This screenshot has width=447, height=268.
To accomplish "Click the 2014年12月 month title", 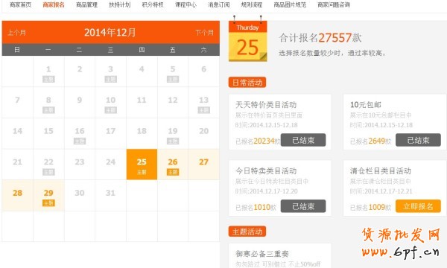I will (110, 33).
